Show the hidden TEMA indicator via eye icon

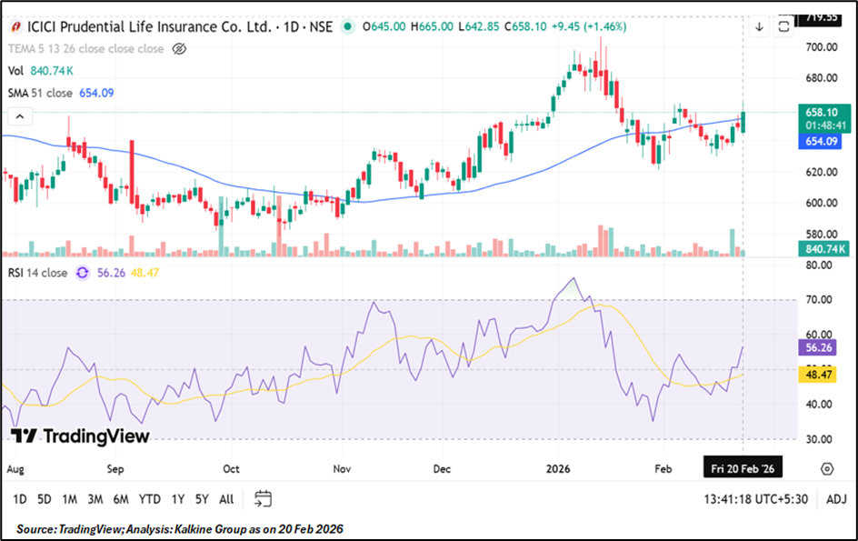(179, 48)
